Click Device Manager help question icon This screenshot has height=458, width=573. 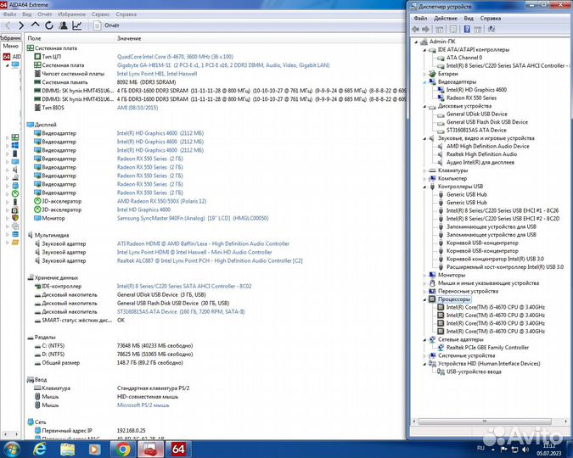pyautogui.click(x=467, y=29)
